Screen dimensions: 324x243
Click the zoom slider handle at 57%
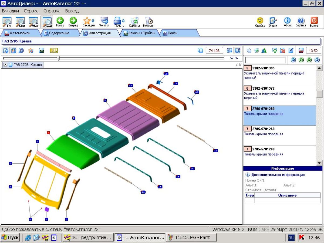pyautogui.click(x=59, y=58)
